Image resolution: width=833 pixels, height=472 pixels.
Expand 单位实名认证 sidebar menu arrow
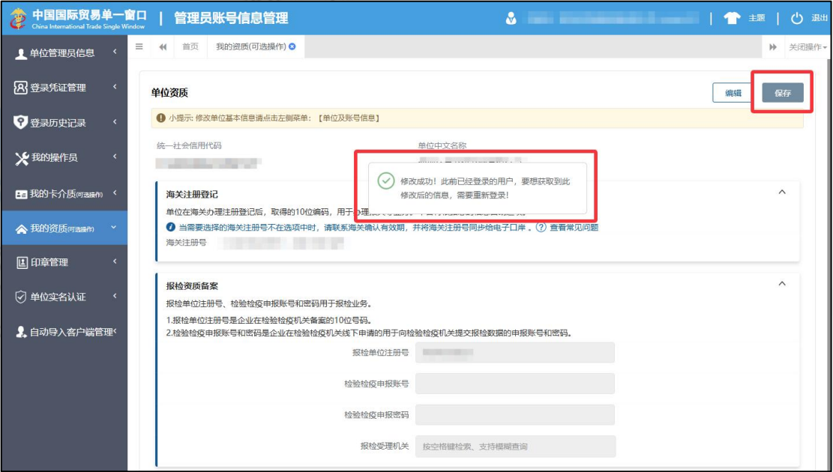point(115,296)
